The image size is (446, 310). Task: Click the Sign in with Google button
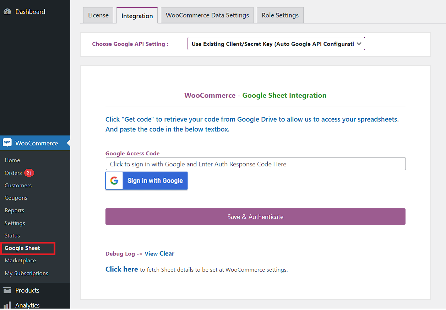[146, 181]
